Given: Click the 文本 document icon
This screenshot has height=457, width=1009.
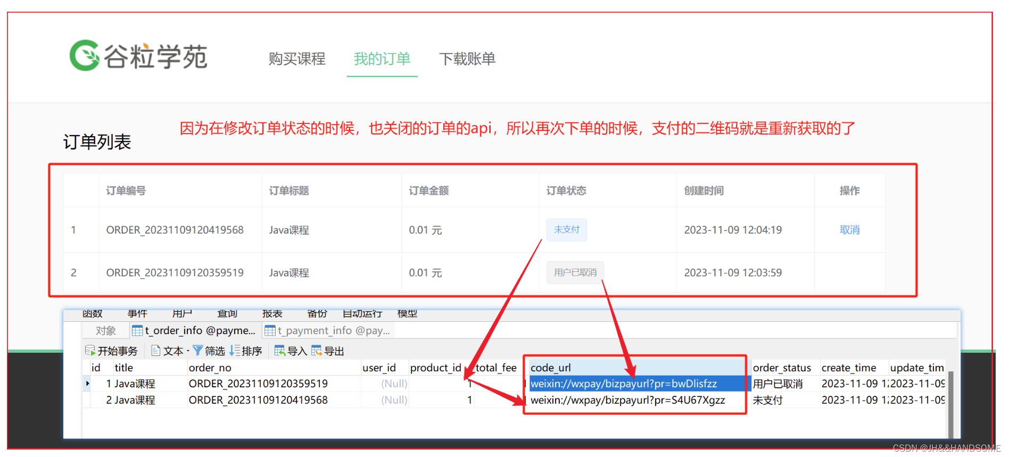Looking at the screenshot, I should coord(156,351).
